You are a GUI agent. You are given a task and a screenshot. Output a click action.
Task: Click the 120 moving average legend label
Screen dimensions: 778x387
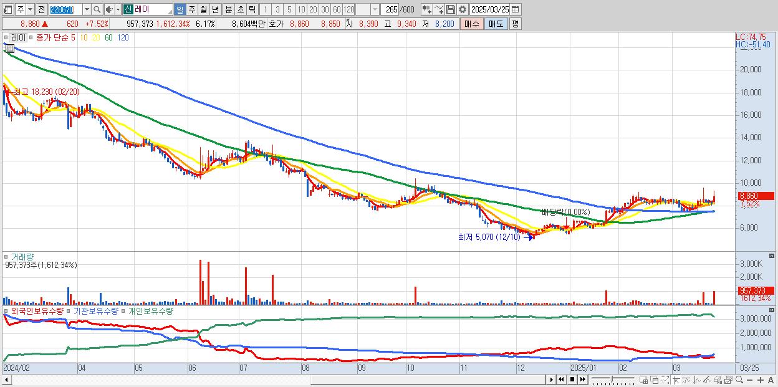[x=123, y=37]
